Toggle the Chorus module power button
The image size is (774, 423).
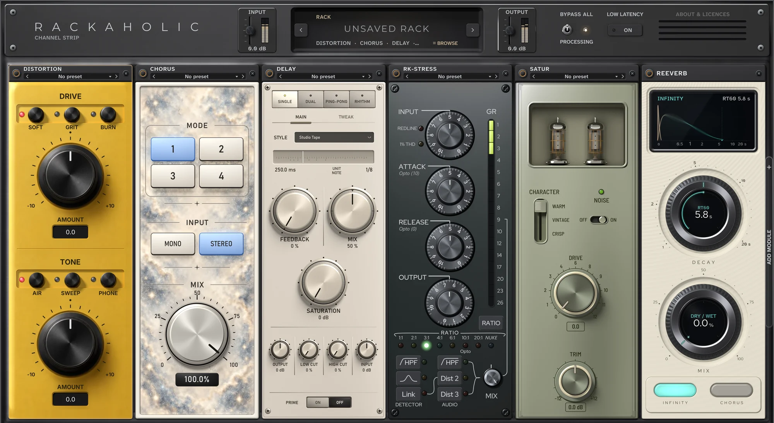(143, 74)
